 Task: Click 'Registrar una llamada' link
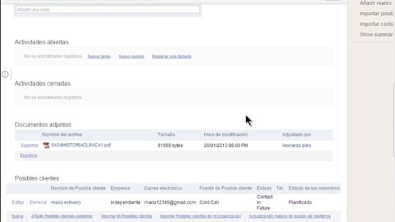click(172, 56)
